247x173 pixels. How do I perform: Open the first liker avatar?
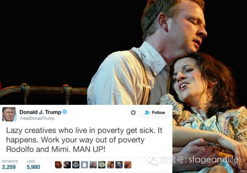click(58, 164)
